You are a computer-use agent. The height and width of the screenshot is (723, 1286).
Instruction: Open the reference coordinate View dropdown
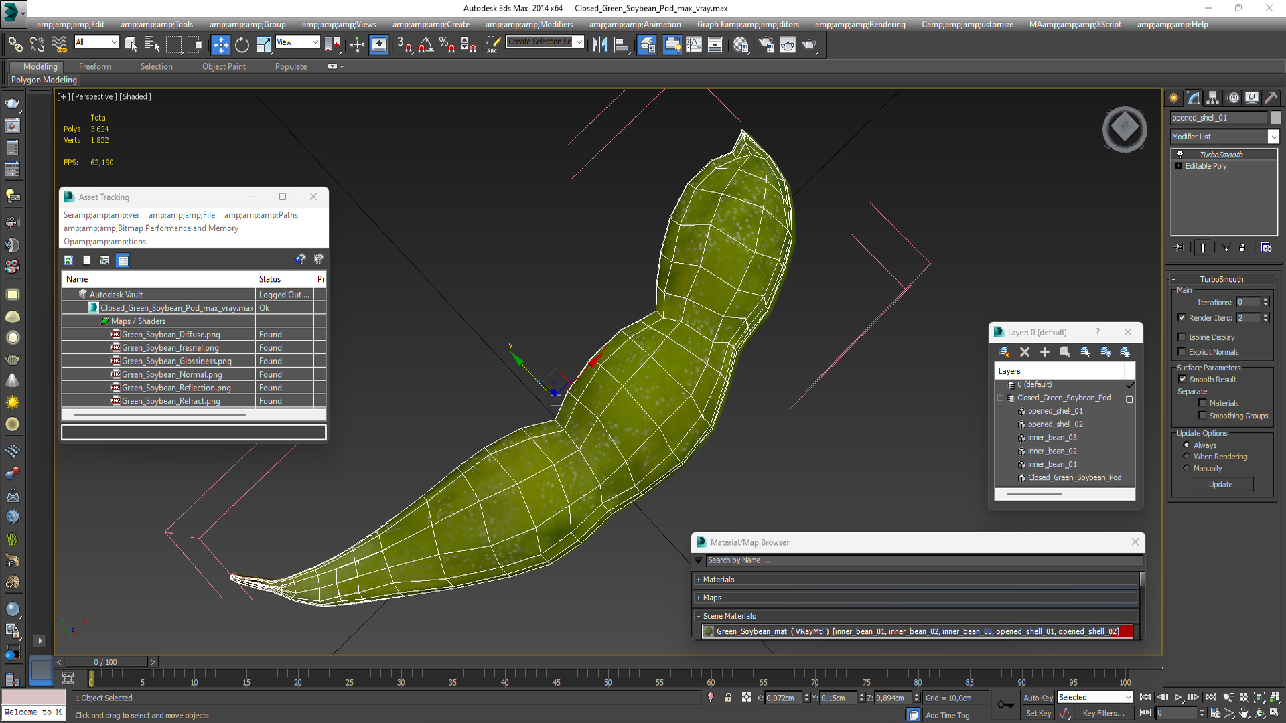pos(297,42)
